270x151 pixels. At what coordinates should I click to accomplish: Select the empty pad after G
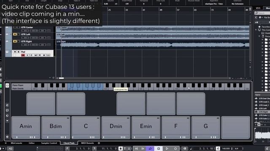[236, 128]
